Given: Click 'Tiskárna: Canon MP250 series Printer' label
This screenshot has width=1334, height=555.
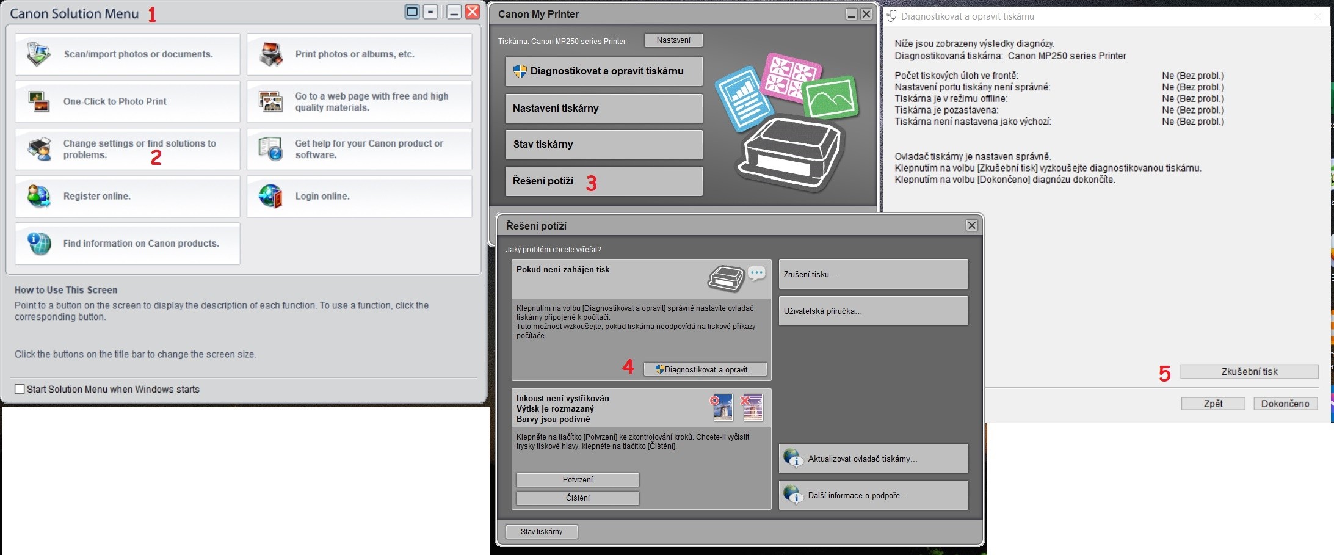Looking at the screenshot, I should pyautogui.click(x=562, y=42).
